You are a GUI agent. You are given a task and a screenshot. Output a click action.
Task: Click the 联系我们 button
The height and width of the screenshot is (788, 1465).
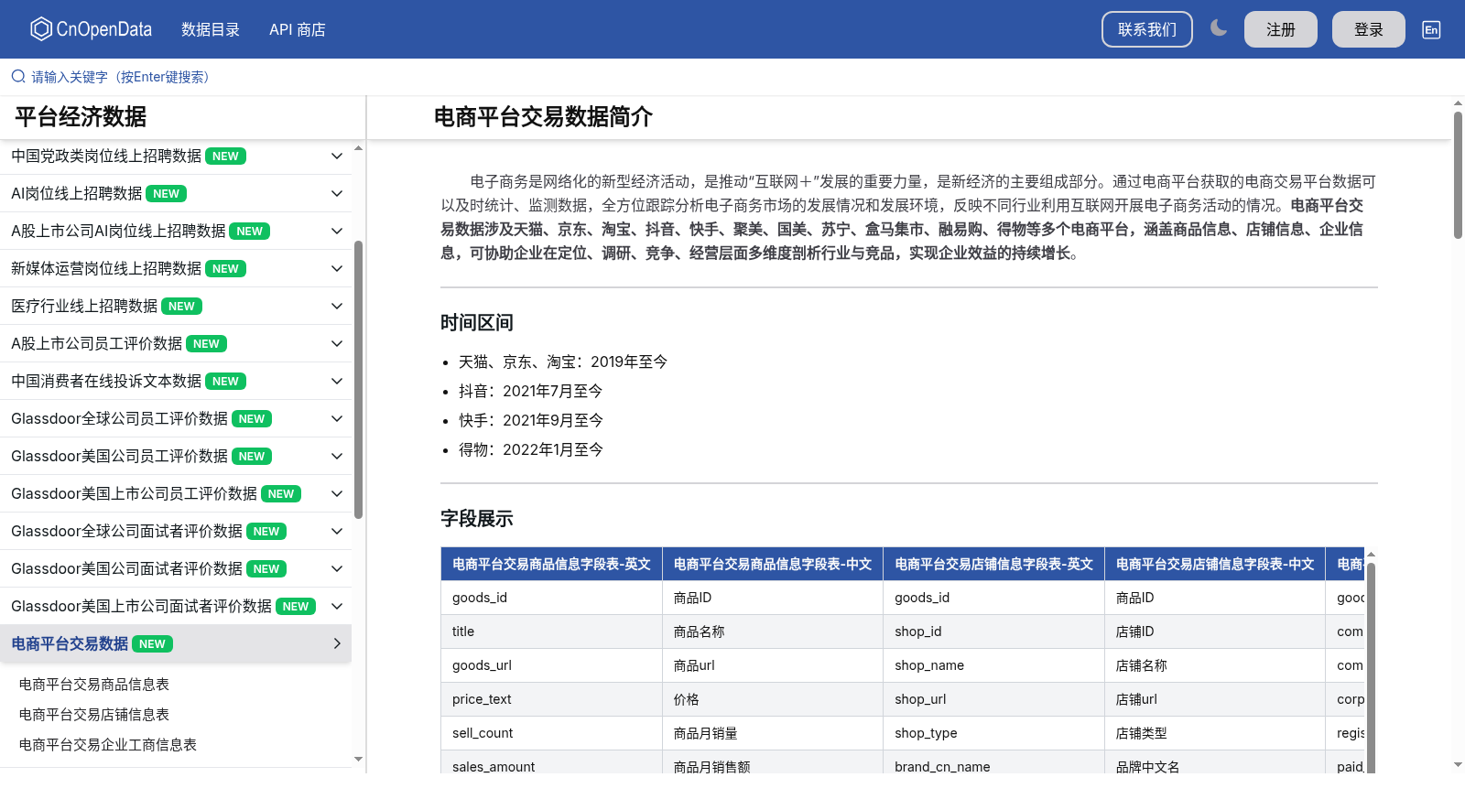point(1147,29)
